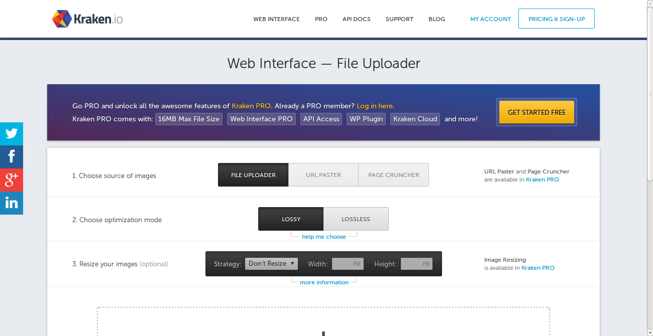The image size is (653, 336).
Task: Choose Lossless optimization mode
Action: [356, 219]
